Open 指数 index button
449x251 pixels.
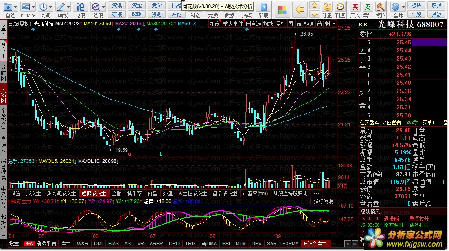pos(436,14)
